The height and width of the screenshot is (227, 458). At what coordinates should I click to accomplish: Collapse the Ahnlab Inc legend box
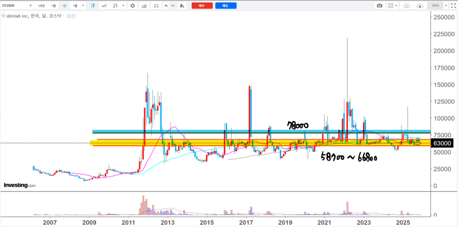click(x=4, y=17)
